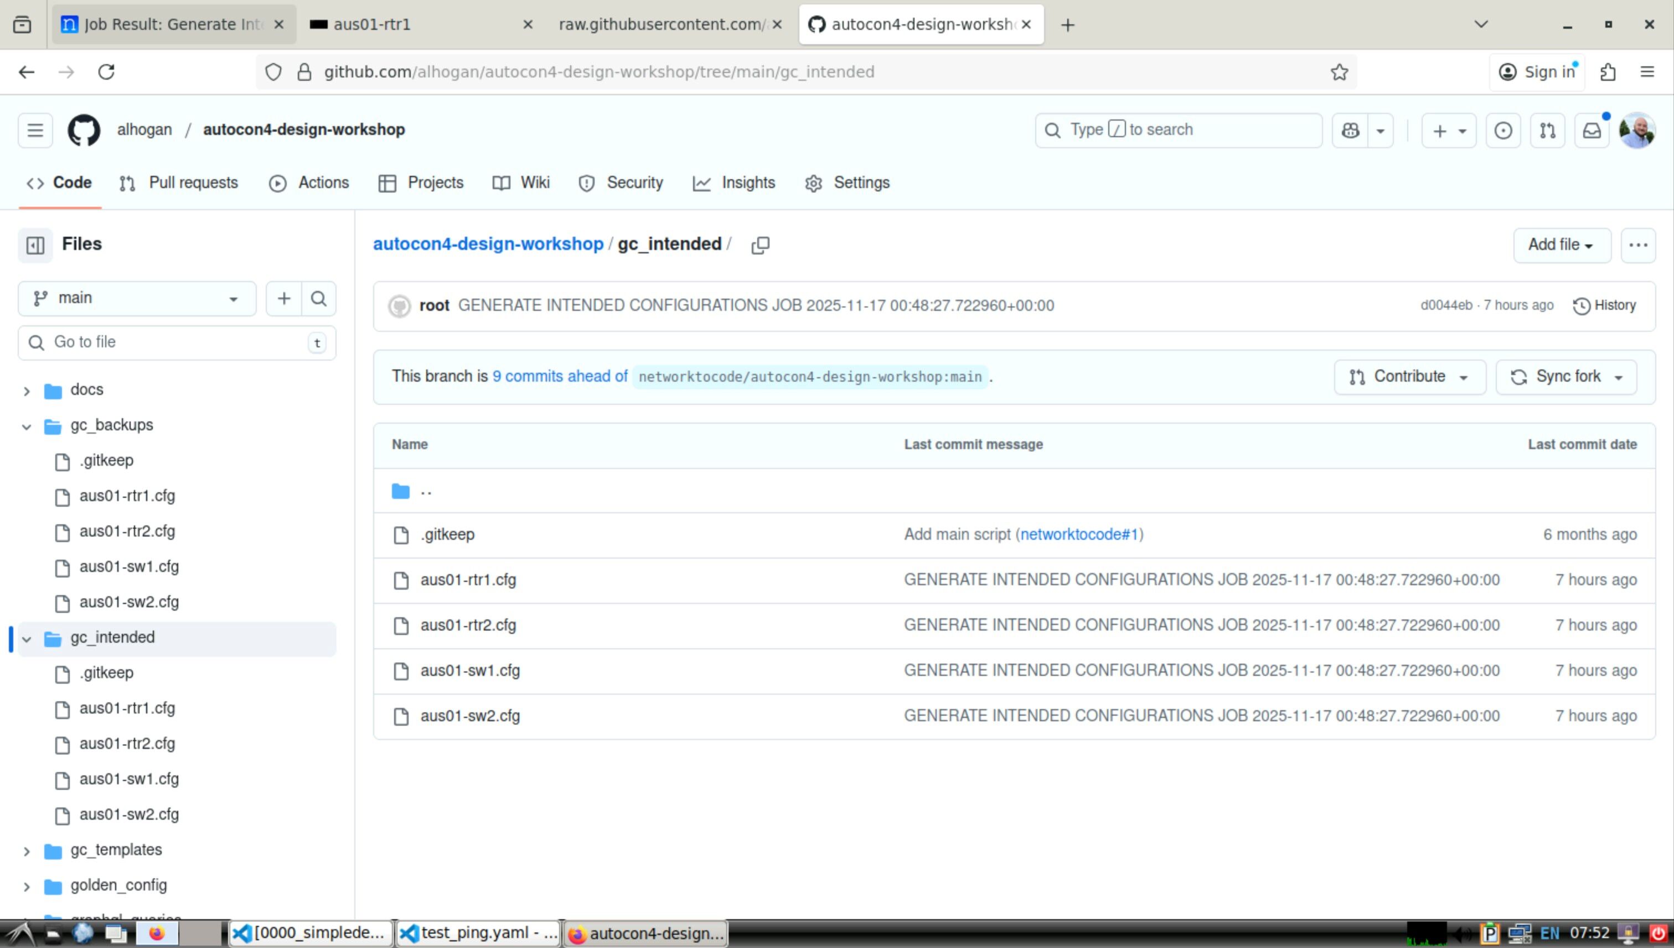Open the Copilot chat icon

pos(1350,130)
